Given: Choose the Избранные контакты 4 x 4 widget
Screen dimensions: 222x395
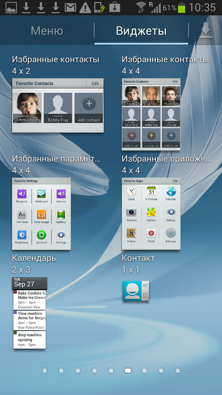Looking at the screenshot, I should (x=151, y=114).
